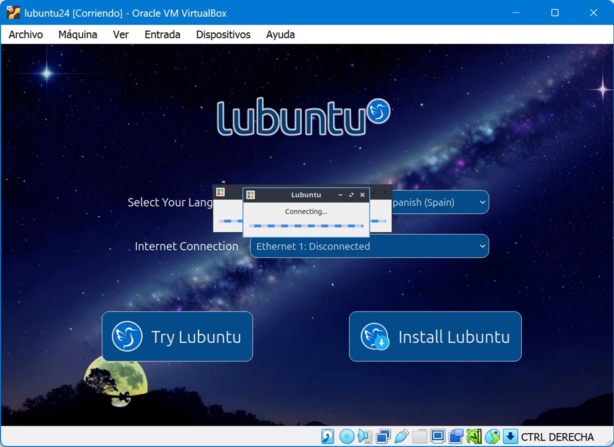
Task: Open the shared folders status icon
Action: (420, 436)
